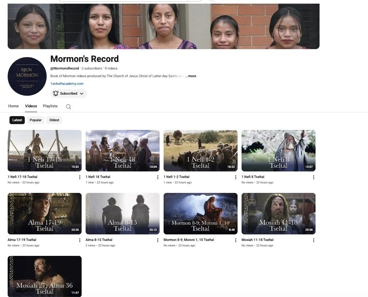Open 1 Nefi 18 Tseltal title link

[x=98, y=177]
